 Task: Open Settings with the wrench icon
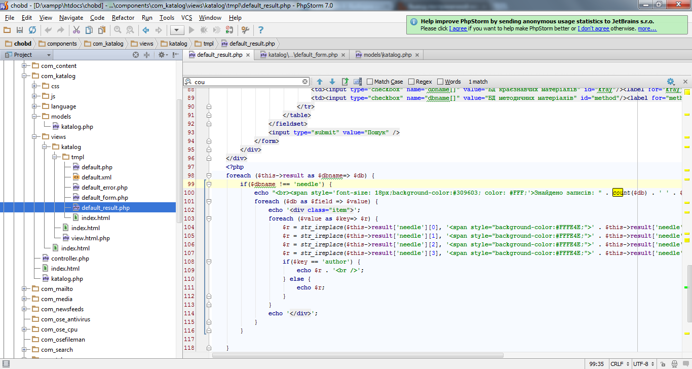click(x=245, y=30)
